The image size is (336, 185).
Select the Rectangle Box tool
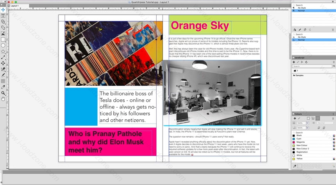point(3,40)
